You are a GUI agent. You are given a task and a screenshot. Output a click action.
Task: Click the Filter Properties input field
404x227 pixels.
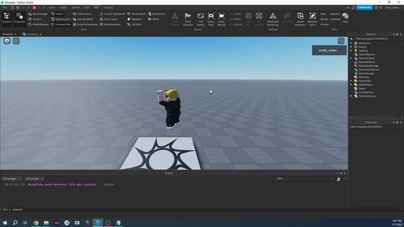coord(376,127)
